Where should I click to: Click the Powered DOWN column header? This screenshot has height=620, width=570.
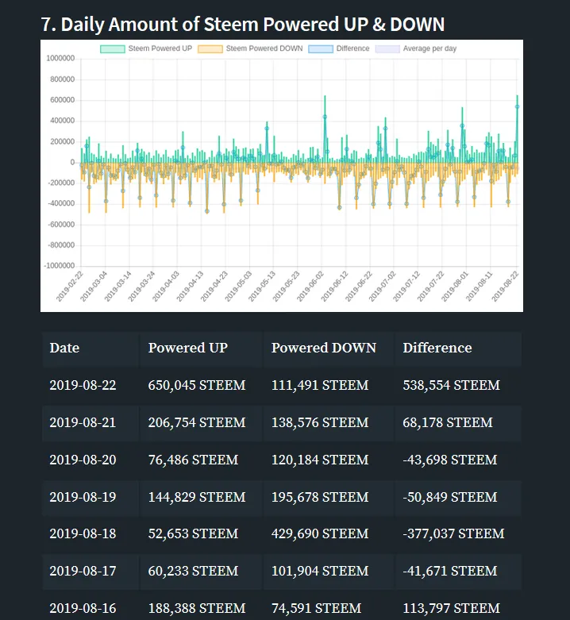pos(324,348)
